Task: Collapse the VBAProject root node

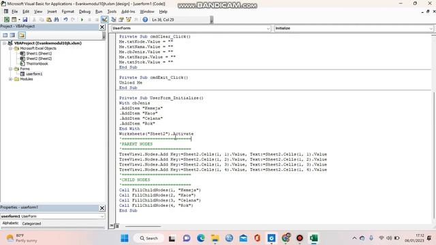Action: click(x=5, y=43)
